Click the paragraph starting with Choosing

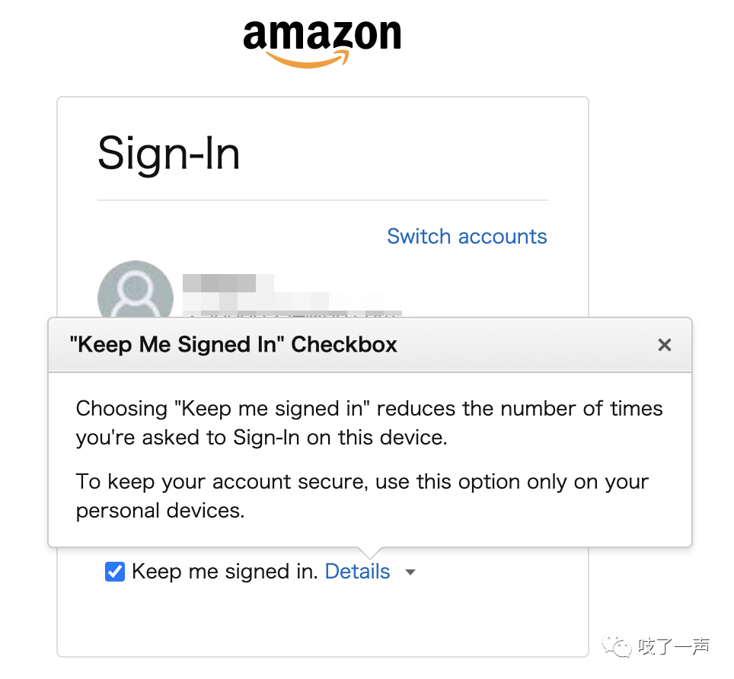(369, 423)
